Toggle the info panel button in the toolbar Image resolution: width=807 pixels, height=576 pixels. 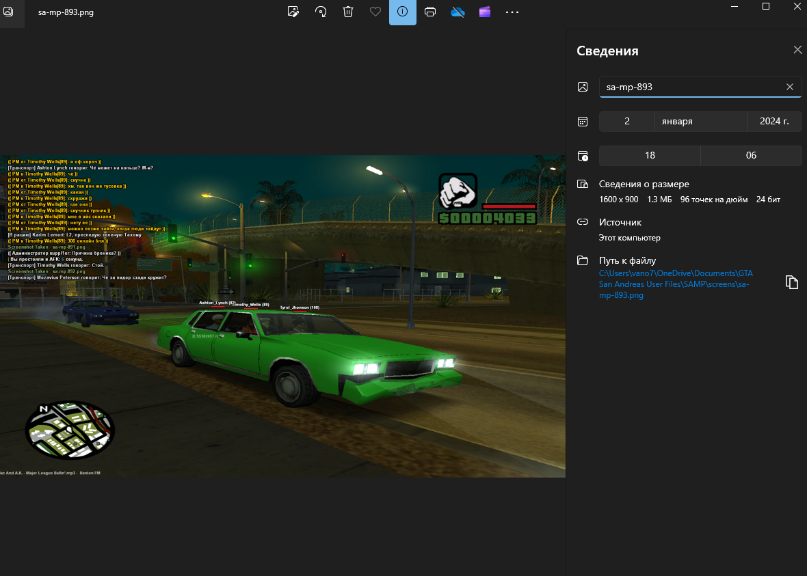tap(403, 12)
